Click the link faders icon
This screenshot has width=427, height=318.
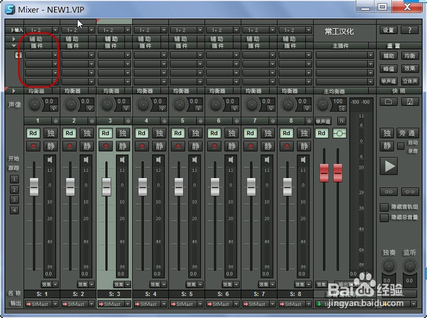click(389, 192)
